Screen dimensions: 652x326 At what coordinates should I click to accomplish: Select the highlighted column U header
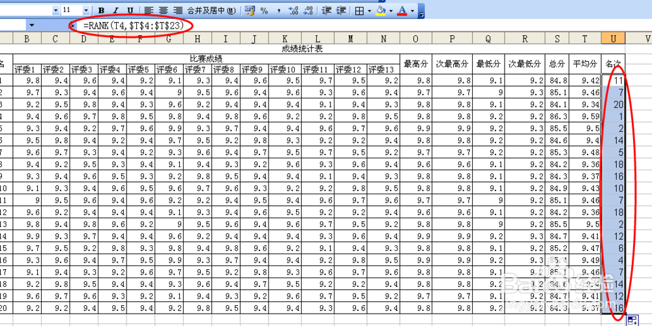pyautogui.click(x=613, y=38)
